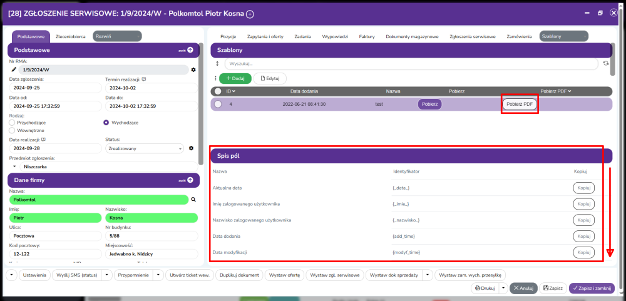This screenshot has width=626, height=301.
Task: Open the Zleceniobiorca tab
Action: point(71,36)
